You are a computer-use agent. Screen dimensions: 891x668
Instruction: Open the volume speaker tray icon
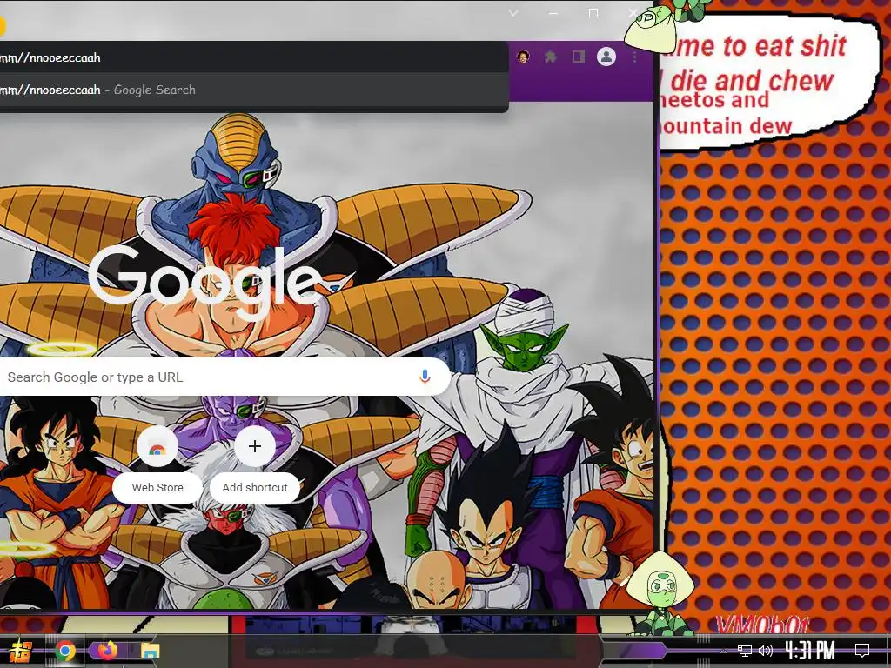pyautogui.click(x=766, y=651)
